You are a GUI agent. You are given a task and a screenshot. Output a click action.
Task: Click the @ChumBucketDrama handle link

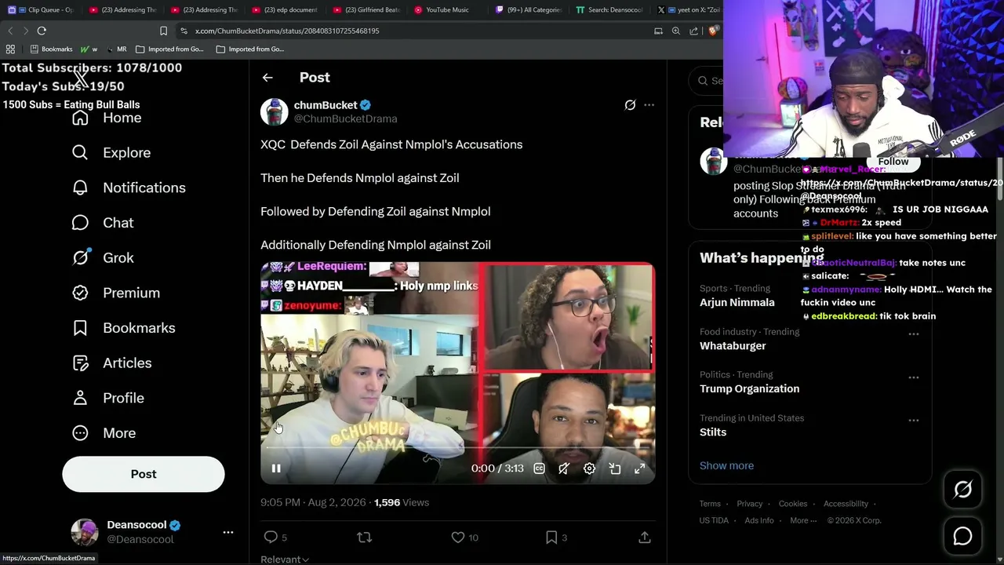tap(345, 119)
